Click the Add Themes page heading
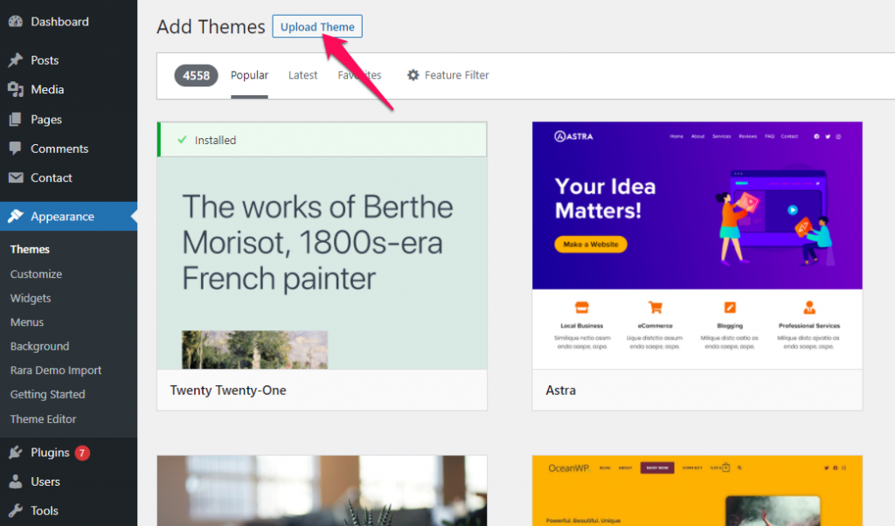The width and height of the screenshot is (895, 526). click(x=211, y=27)
